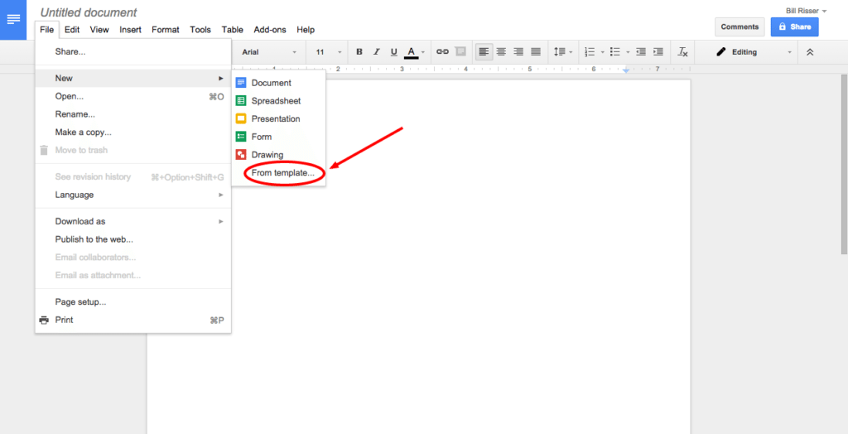Click the Untitled document title field

89,12
